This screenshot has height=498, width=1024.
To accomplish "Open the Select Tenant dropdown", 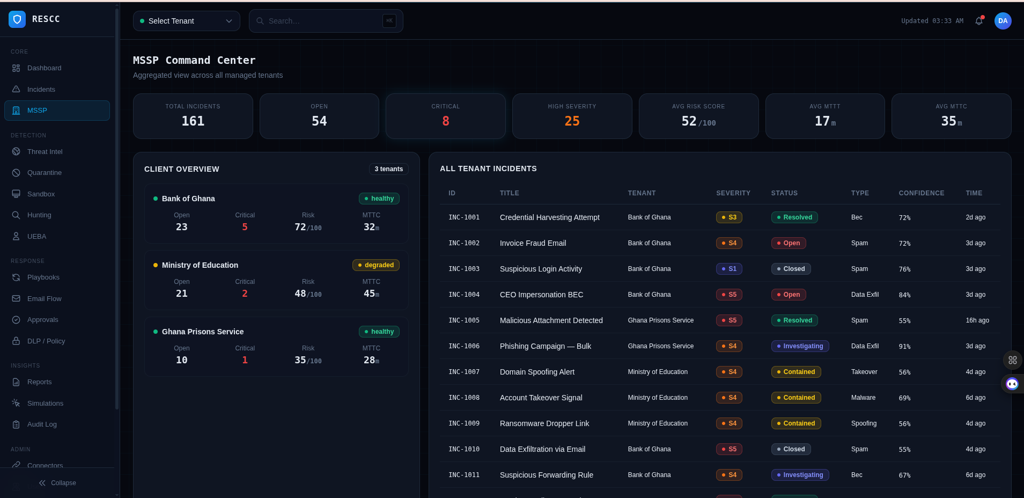I will coord(186,21).
